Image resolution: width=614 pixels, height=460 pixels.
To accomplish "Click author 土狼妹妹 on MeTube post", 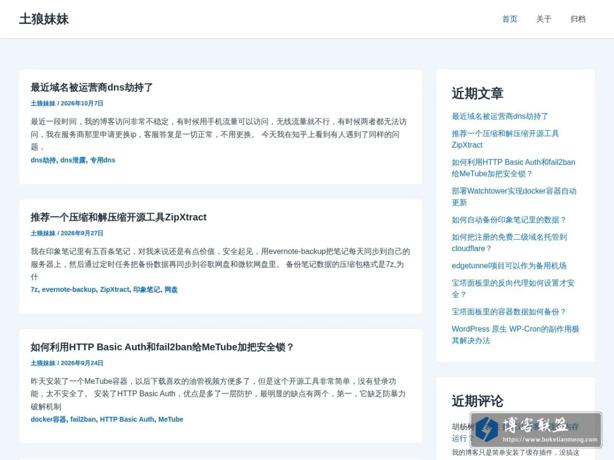I will pyautogui.click(x=43, y=363).
